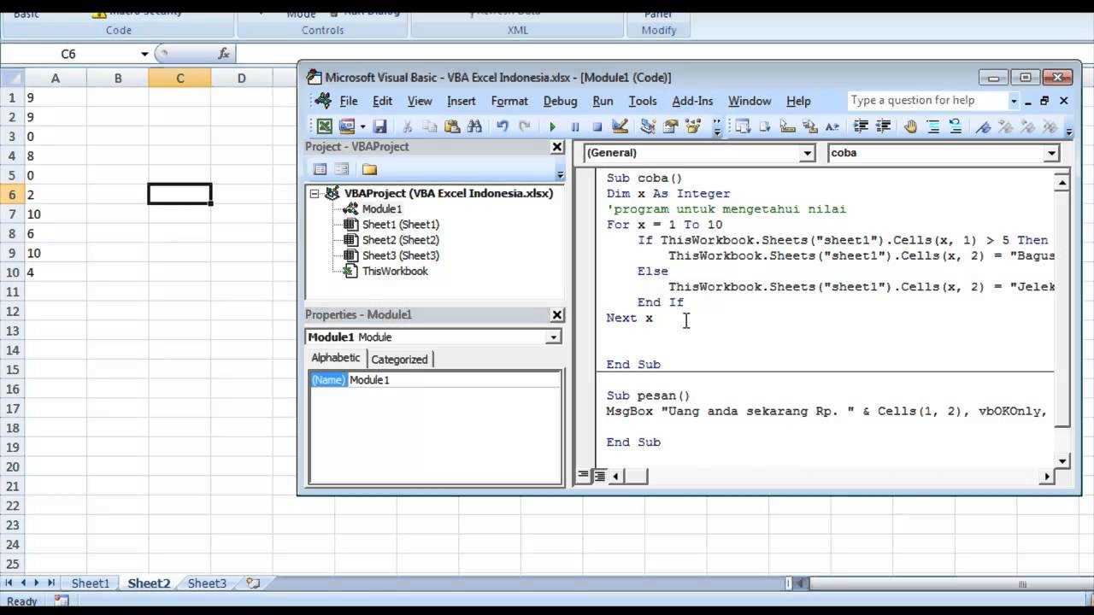Click View Code icon in Project panel
1094x615 pixels.
(320, 169)
